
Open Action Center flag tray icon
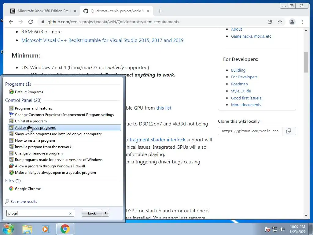[267, 229]
